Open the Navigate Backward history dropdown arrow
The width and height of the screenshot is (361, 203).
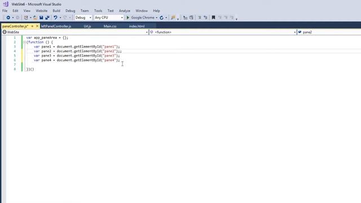click(x=13, y=17)
